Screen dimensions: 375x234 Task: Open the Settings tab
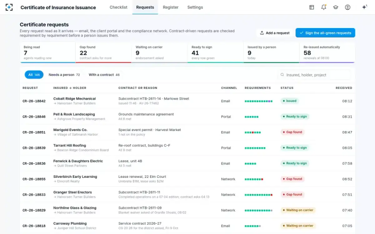point(195,7)
